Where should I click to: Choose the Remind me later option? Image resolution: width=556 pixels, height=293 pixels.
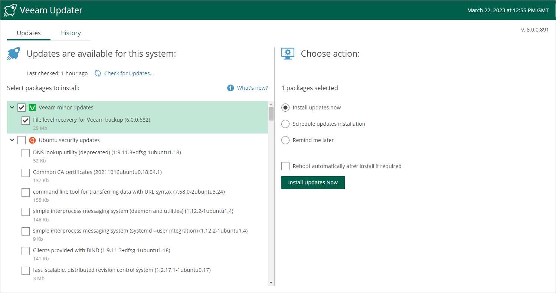(x=285, y=140)
